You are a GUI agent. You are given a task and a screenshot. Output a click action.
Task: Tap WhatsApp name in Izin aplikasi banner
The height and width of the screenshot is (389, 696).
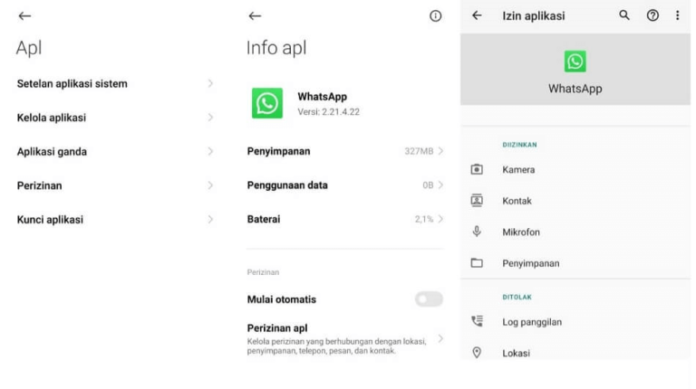tap(575, 89)
